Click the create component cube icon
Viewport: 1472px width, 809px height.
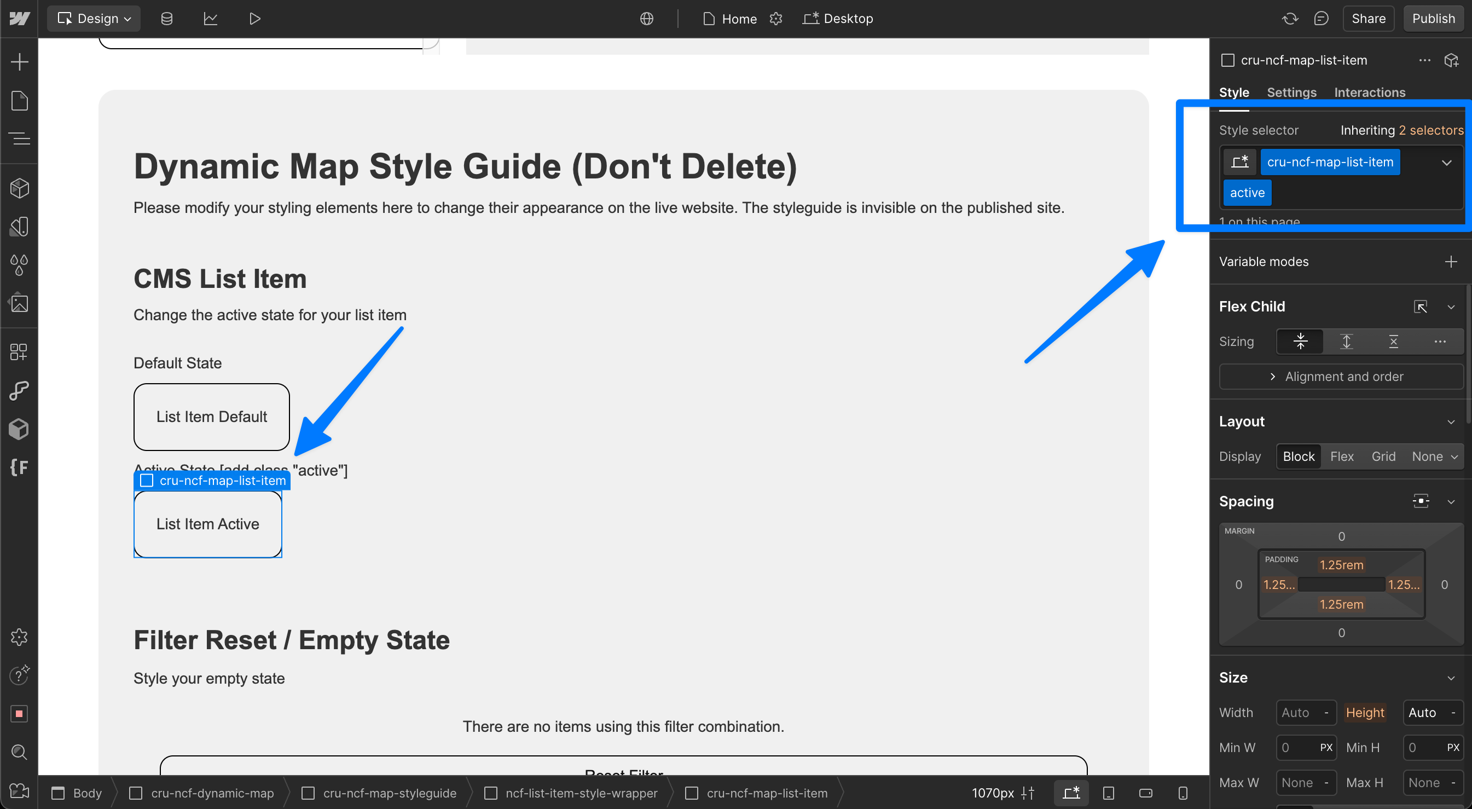[x=1451, y=60]
